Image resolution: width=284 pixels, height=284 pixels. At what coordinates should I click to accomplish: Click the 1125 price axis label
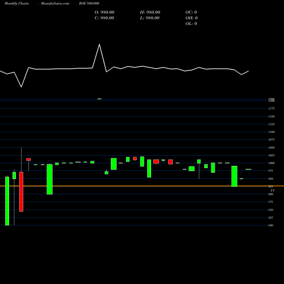[x=272, y=124]
